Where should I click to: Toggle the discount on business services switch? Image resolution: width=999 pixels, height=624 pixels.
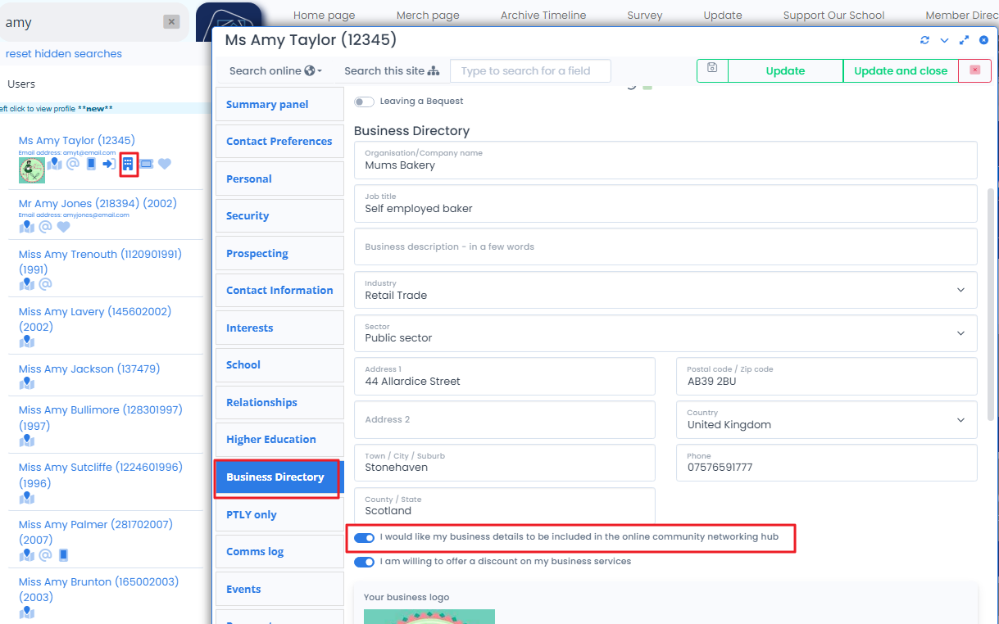point(364,563)
